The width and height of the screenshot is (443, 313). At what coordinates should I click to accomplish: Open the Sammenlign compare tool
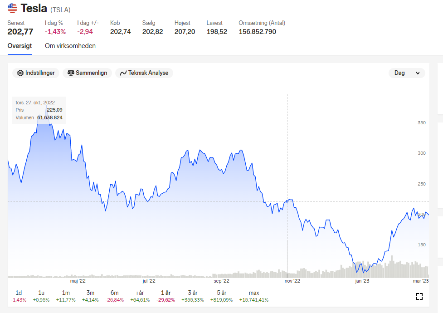[87, 73]
